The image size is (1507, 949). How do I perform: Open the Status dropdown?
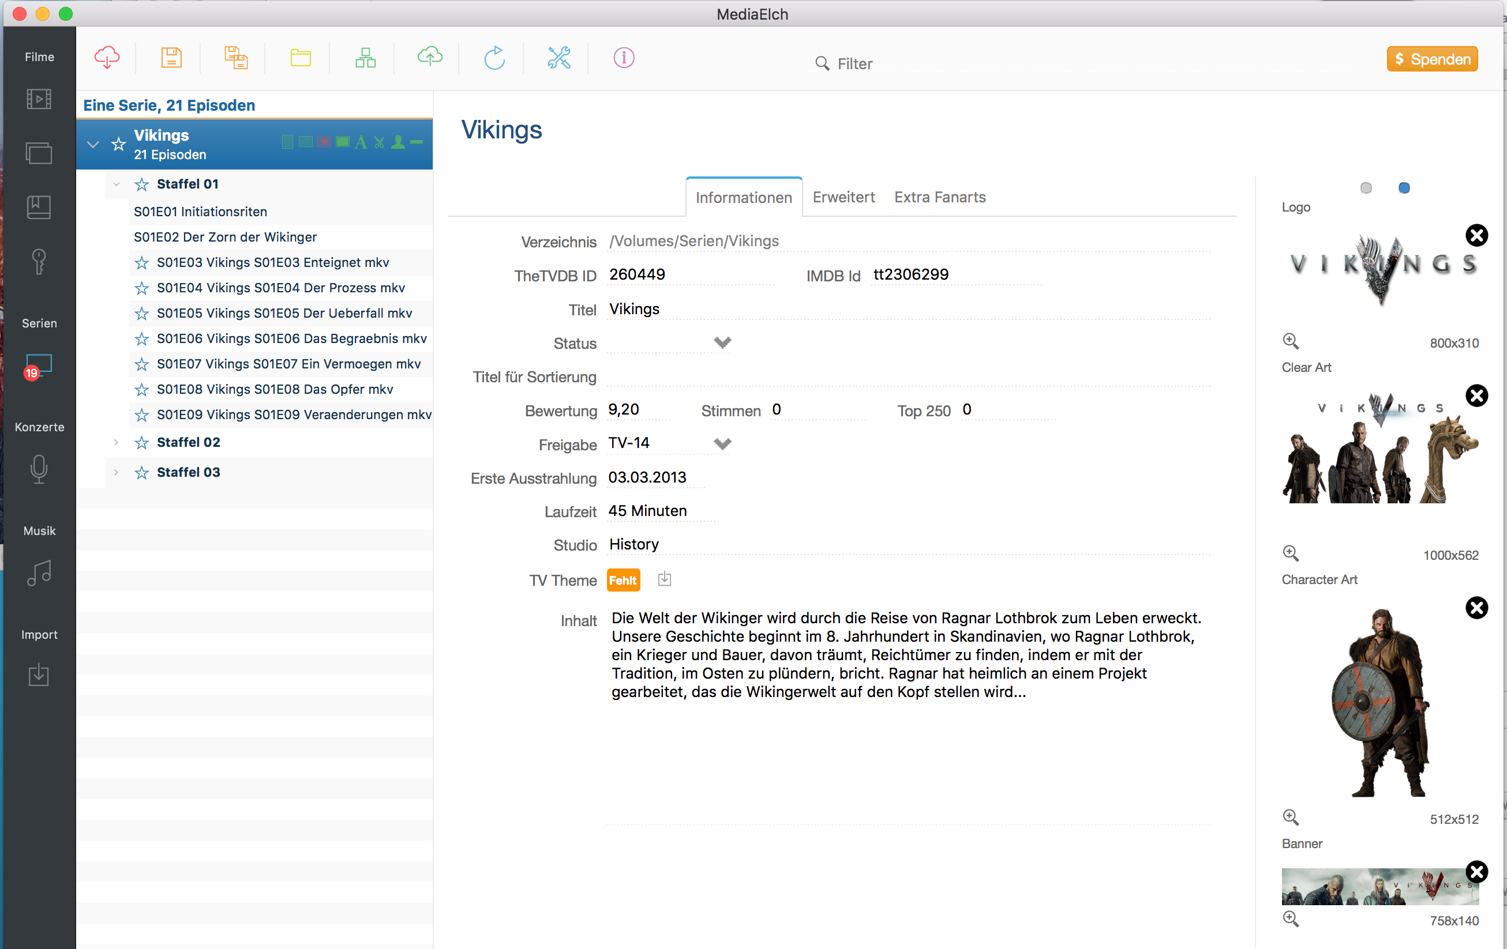pos(722,343)
